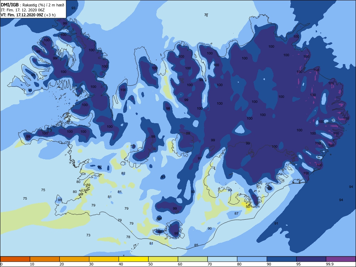Click the pale blue 70–80 legend swatch
Screen dimensions: 356x267
222,259
